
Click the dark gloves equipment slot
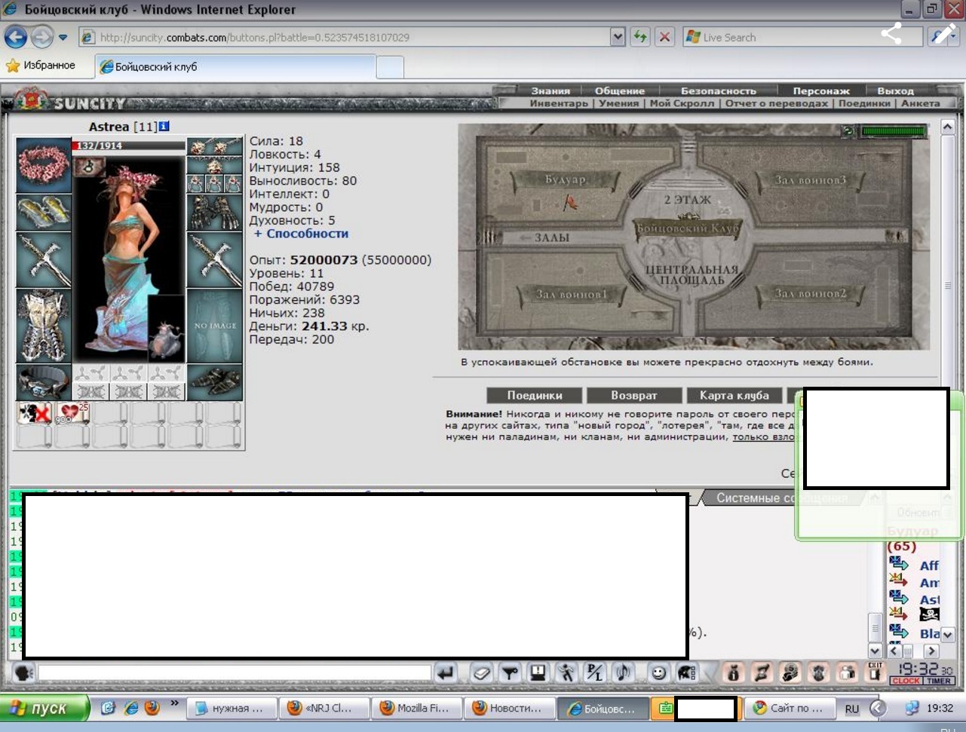pos(214,213)
